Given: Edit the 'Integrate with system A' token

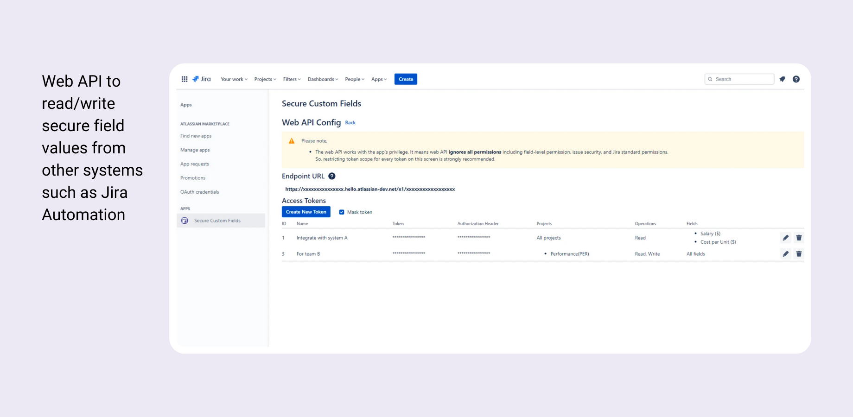Looking at the screenshot, I should click(x=785, y=237).
